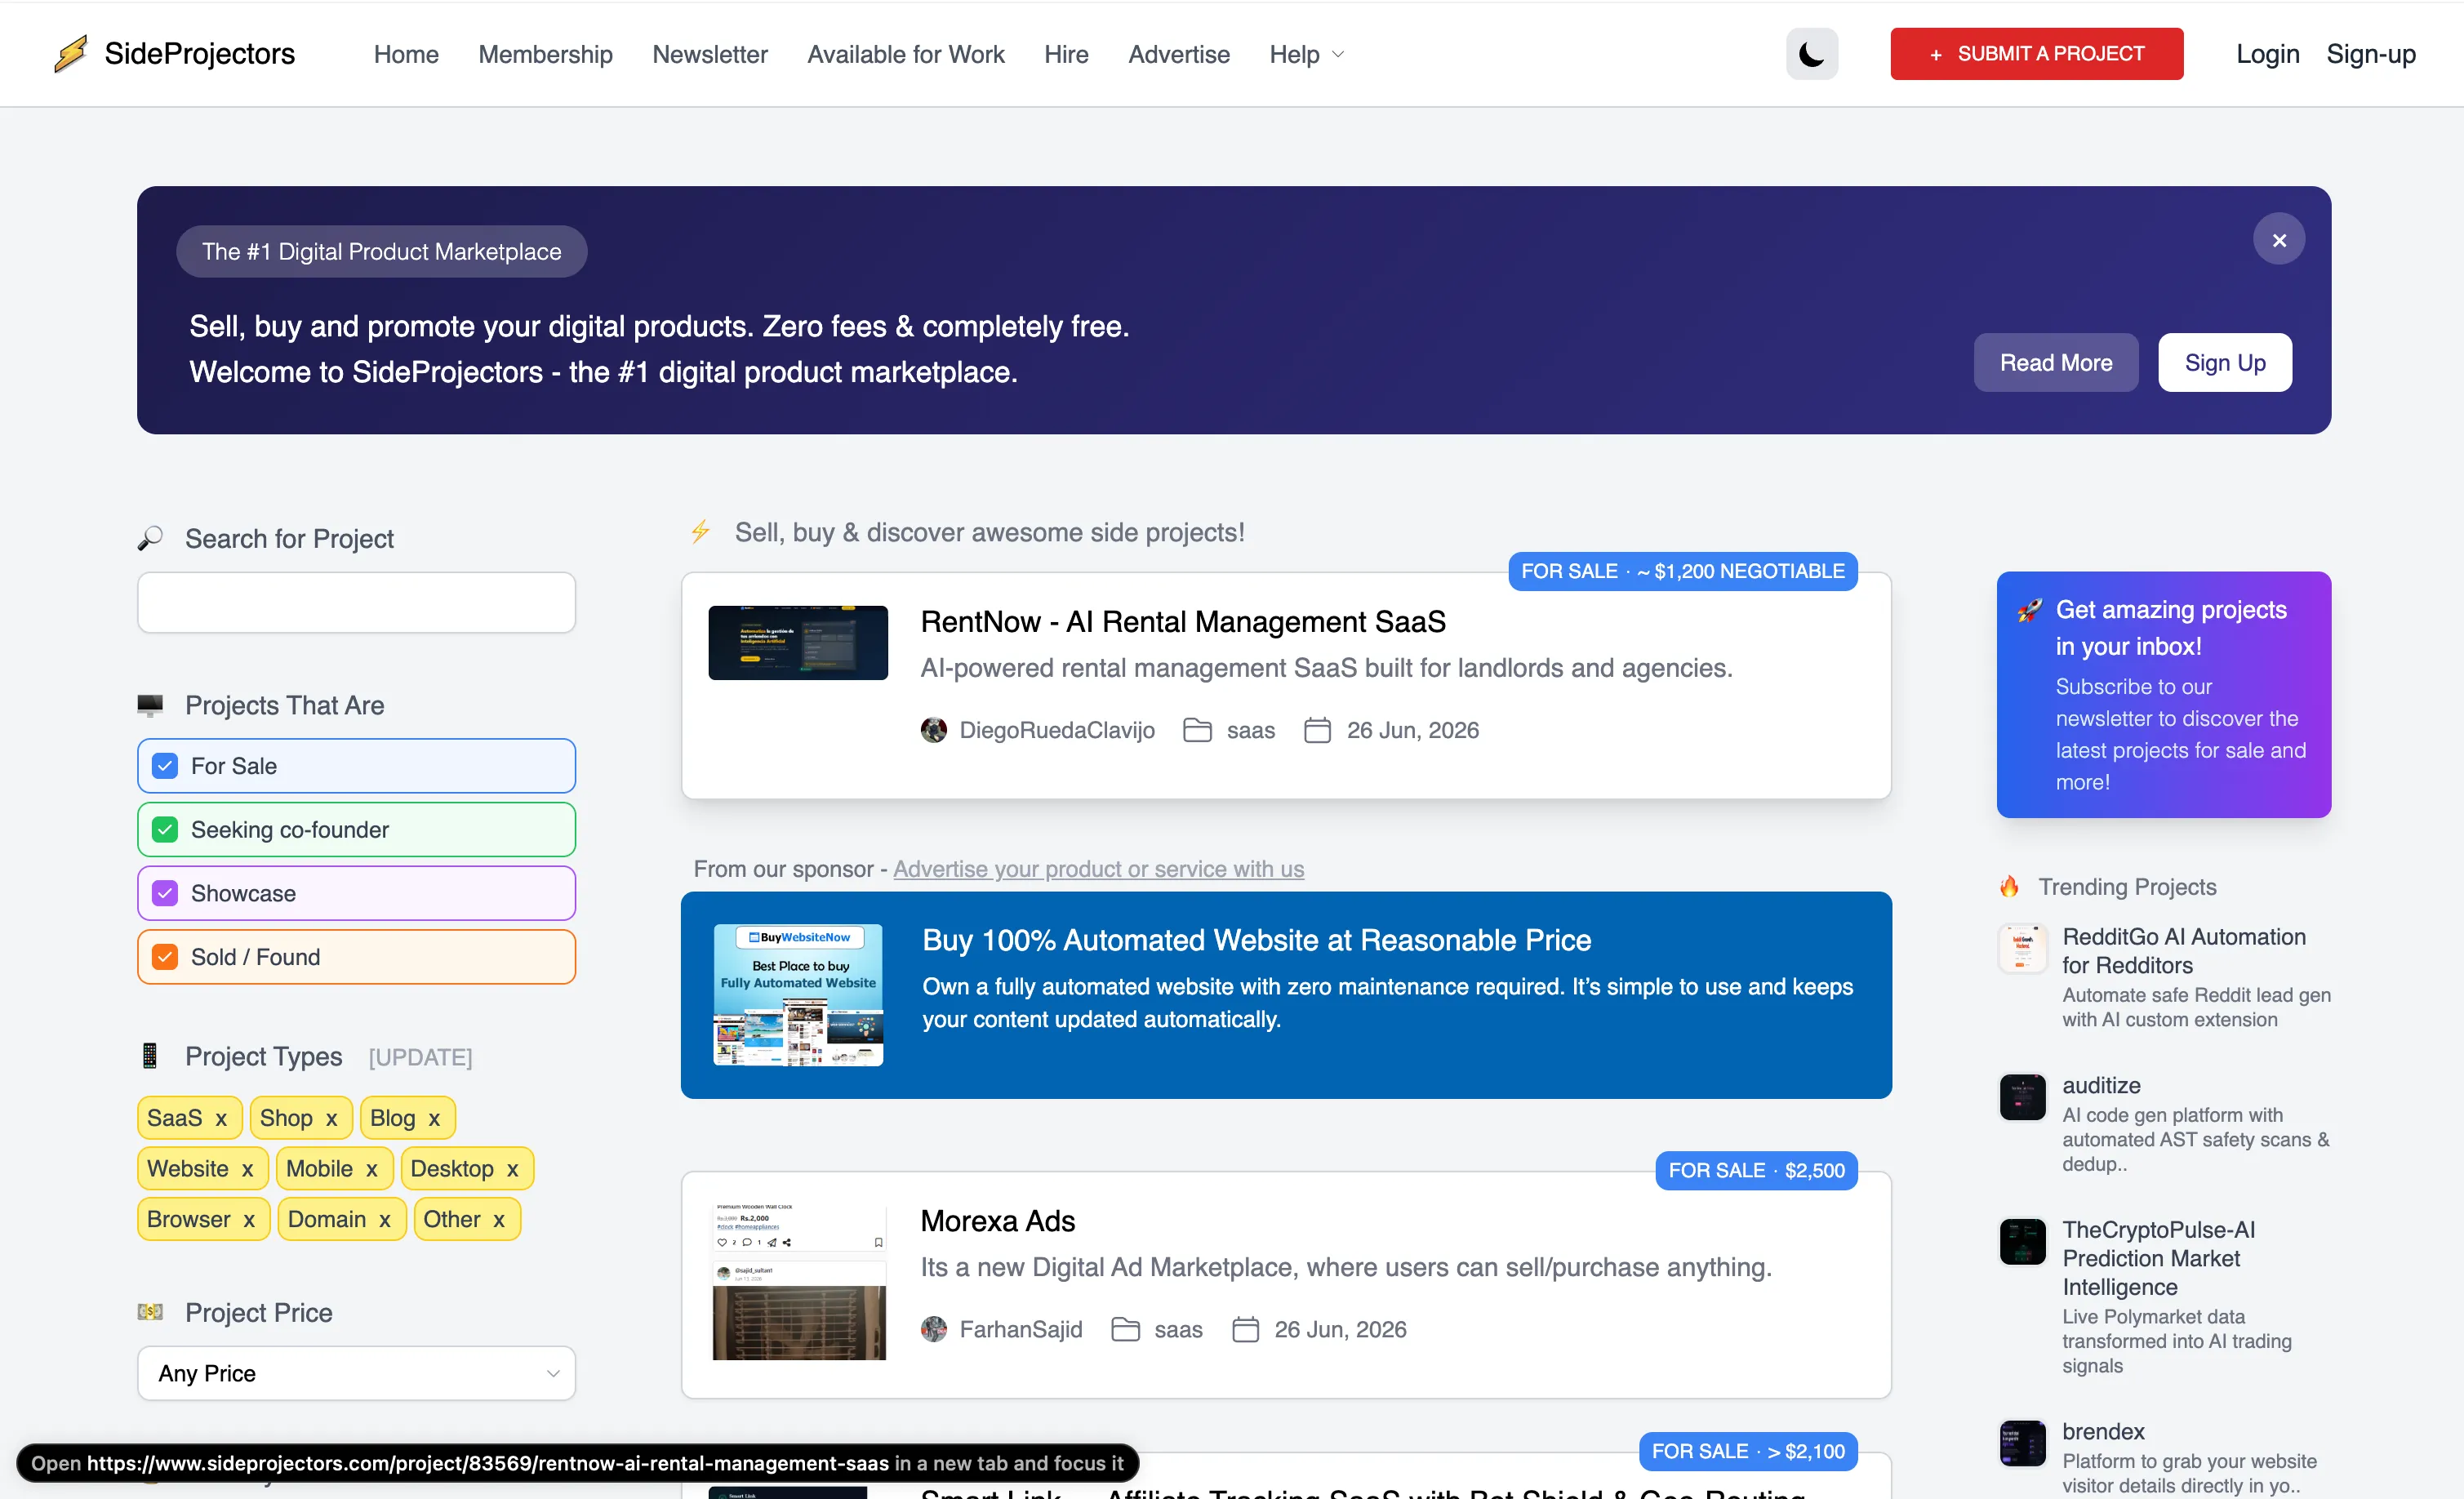Click the Submit a Project button
The height and width of the screenshot is (1499, 2464).
pos(2036,54)
